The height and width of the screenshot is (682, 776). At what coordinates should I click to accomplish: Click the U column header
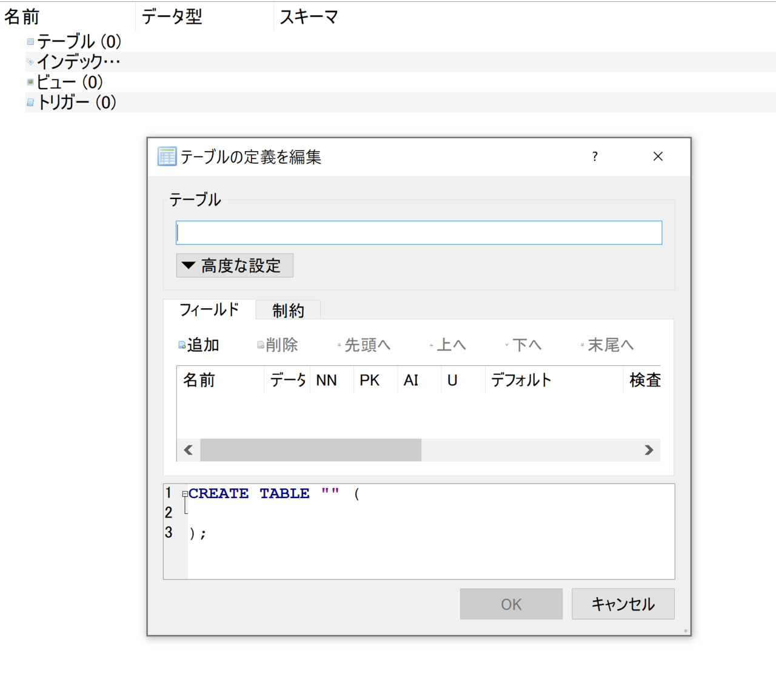click(x=463, y=380)
